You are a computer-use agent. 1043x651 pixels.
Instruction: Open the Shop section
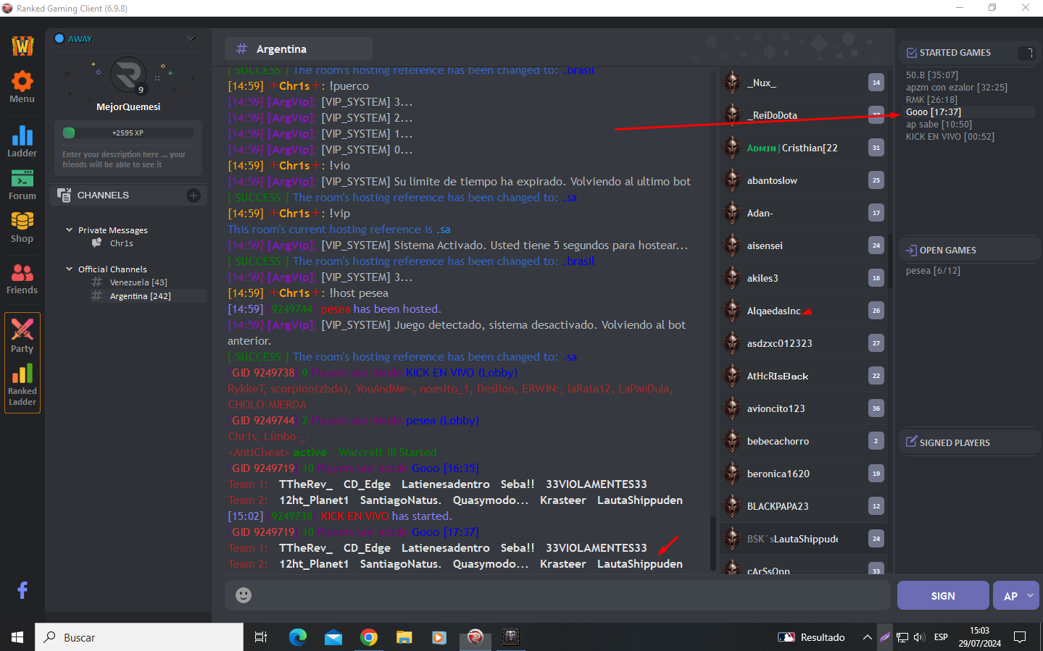tap(22, 227)
